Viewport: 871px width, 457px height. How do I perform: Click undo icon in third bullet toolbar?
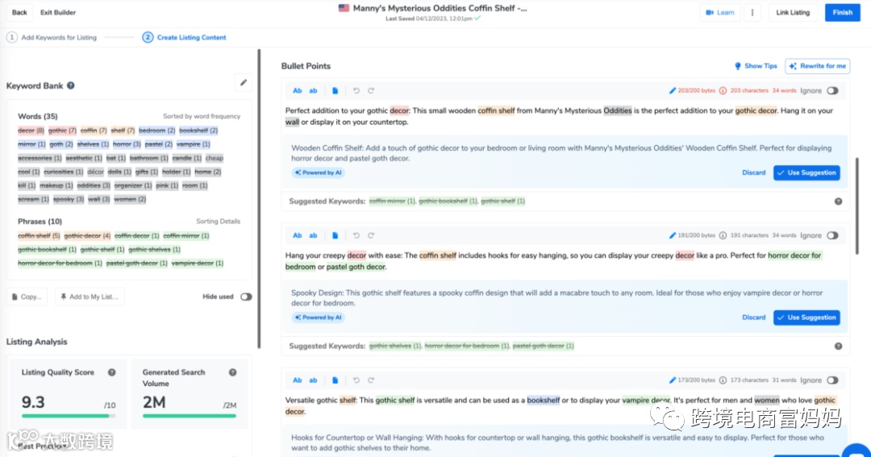pyautogui.click(x=356, y=380)
